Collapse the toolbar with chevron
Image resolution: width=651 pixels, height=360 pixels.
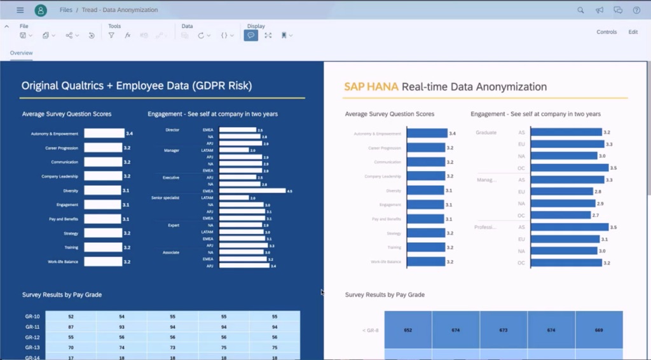coord(6,27)
